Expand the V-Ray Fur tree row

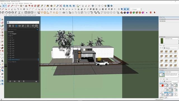point(9,62)
